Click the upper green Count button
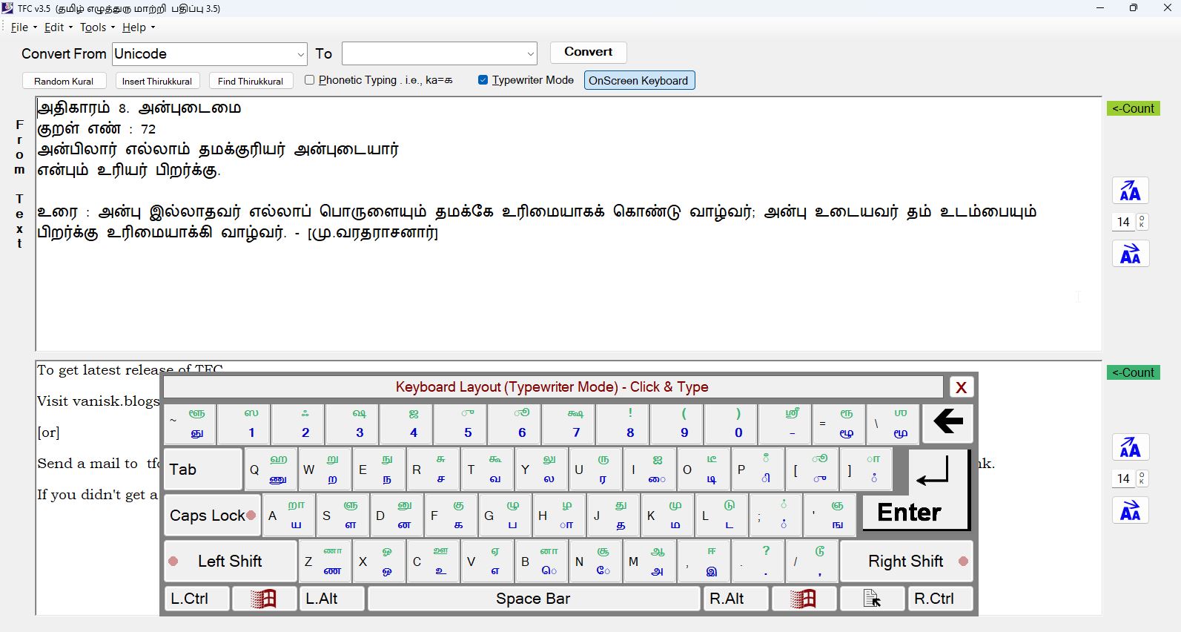 click(x=1133, y=108)
